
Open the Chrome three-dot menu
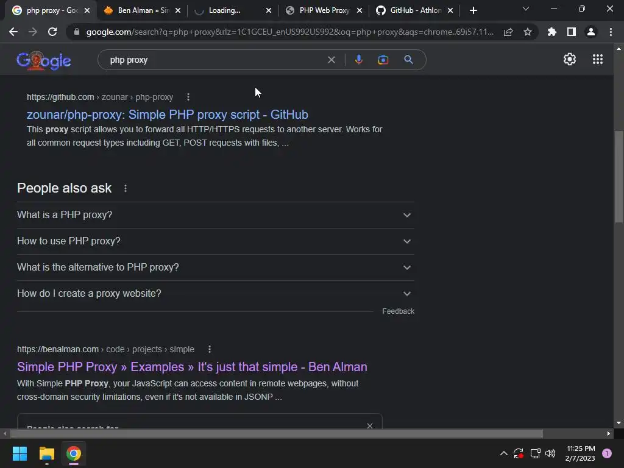tap(611, 32)
